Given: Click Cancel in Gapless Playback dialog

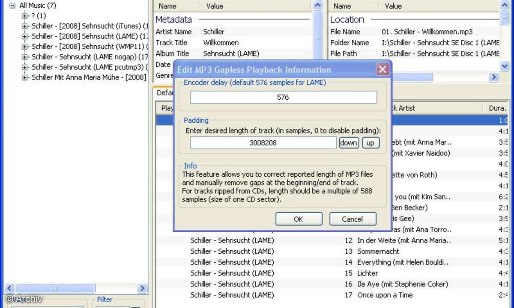Looking at the screenshot, I should (353, 219).
